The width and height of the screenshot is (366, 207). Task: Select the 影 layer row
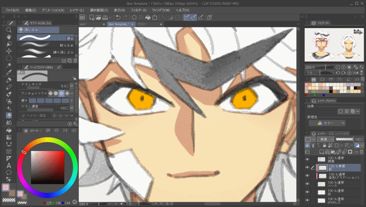338,168
